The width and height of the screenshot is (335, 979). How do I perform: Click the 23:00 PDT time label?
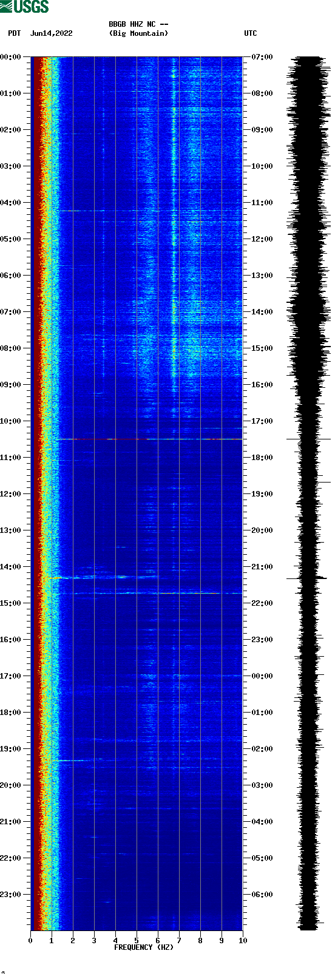pyautogui.click(x=11, y=895)
